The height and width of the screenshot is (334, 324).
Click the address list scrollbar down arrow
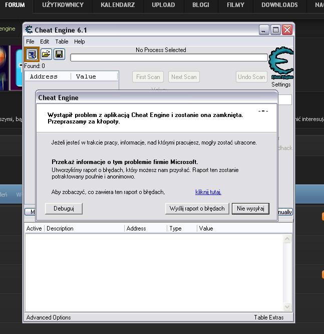point(287,307)
